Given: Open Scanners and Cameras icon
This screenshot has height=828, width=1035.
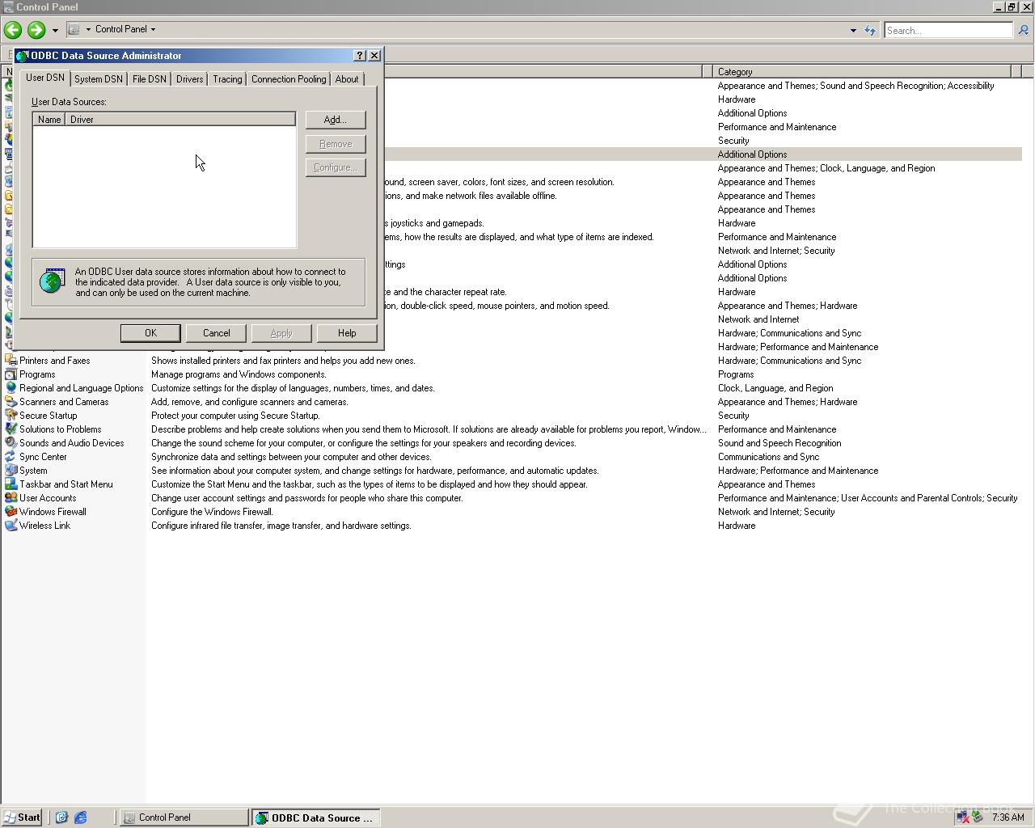Looking at the screenshot, I should 11,402.
